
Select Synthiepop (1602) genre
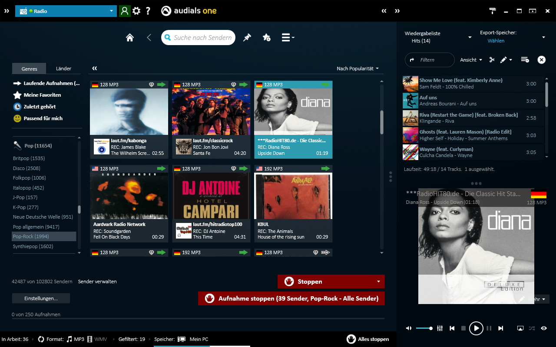tap(33, 246)
